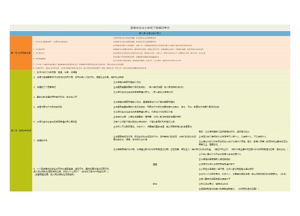This screenshot has width=300, height=216.
Task: Click the last sub-point in bottom-right column
Action: (x=229, y=189)
